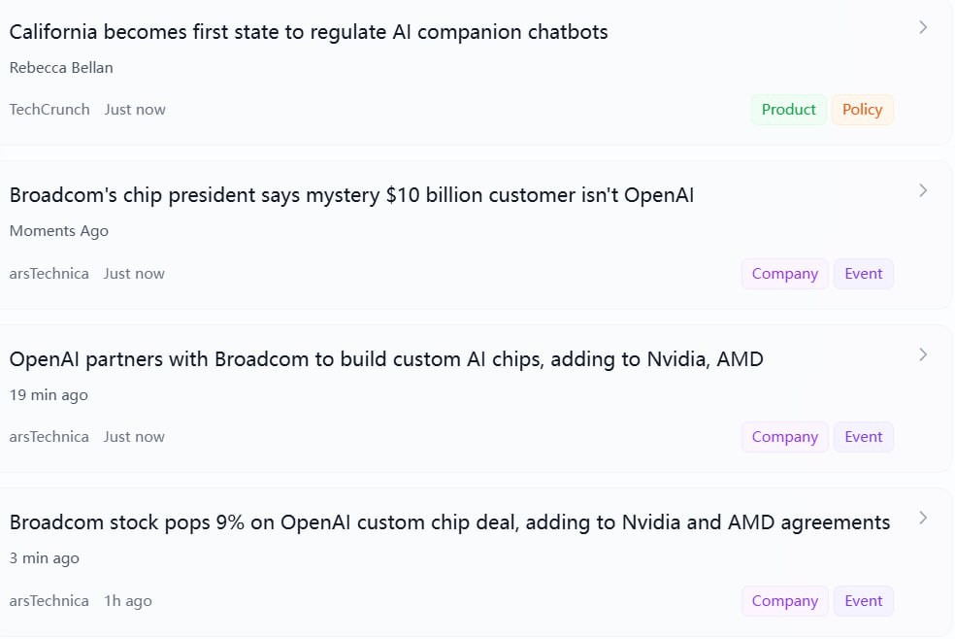The width and height of the screenshot is (955, 639).
Task: Expand the California AI chatbot article via its chevron
Action: [922, 27]
